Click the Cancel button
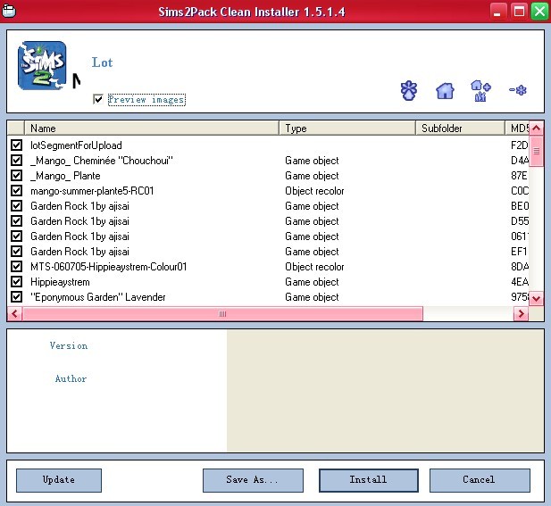 pos(480,480)
